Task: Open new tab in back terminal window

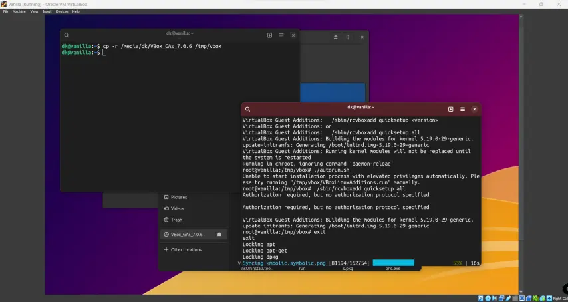Action: click(x=269, y=35)
